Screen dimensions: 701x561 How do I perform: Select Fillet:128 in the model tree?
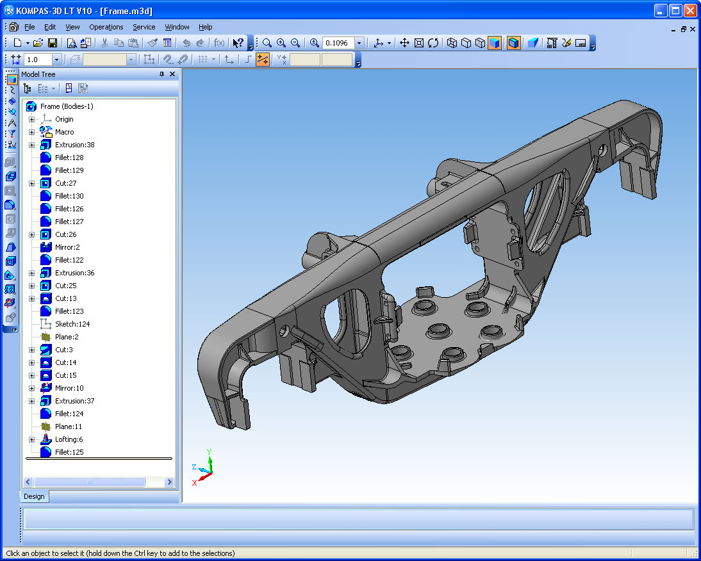(x=69, y=158)
